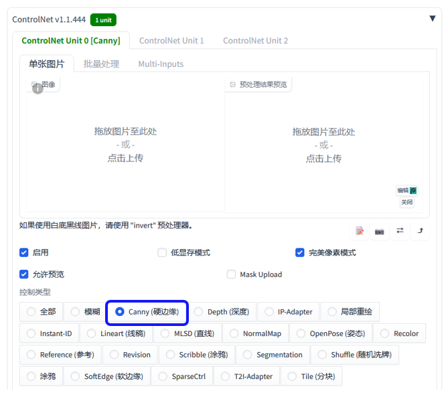Click the ControlNet v1.1.444 title text
448x409 pixels.
(x=49, y=19)
